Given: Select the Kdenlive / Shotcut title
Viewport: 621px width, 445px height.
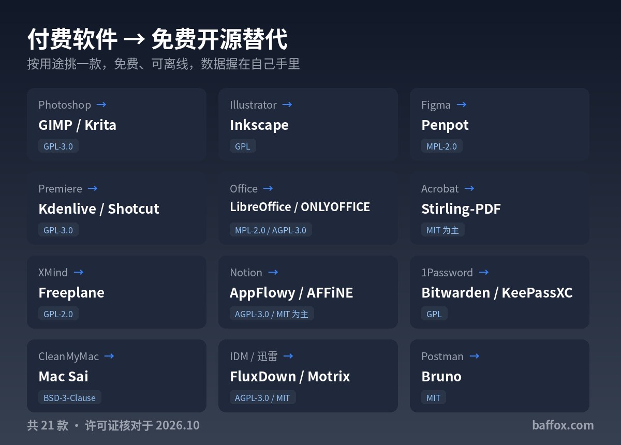Looking at the screenshot, I should coord(99,209).
